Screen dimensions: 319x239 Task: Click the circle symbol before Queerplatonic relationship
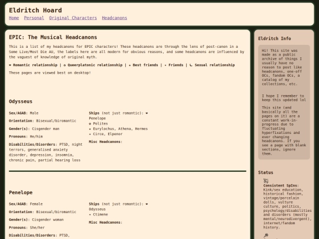coord(64,66)
